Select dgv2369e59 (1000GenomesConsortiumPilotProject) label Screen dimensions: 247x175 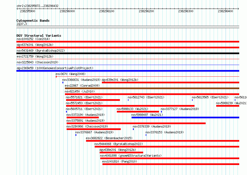pos(55,68)
